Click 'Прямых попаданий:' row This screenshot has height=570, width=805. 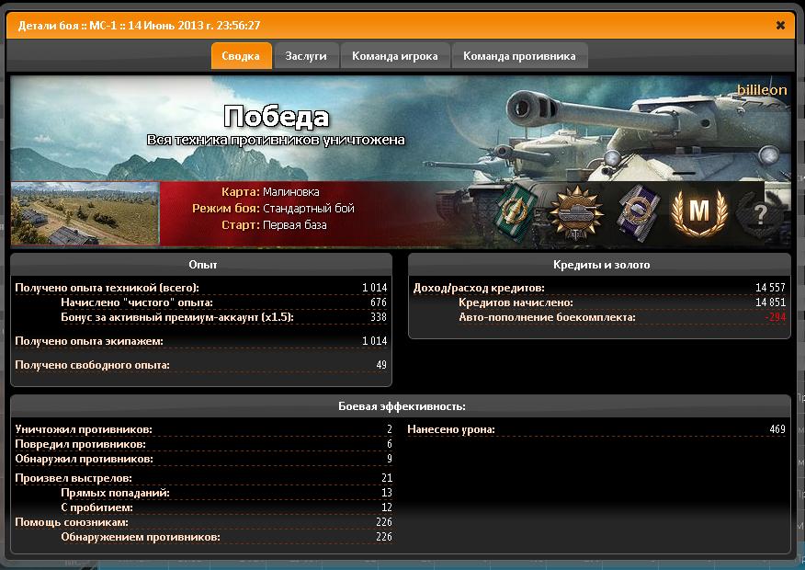(226, 493)
